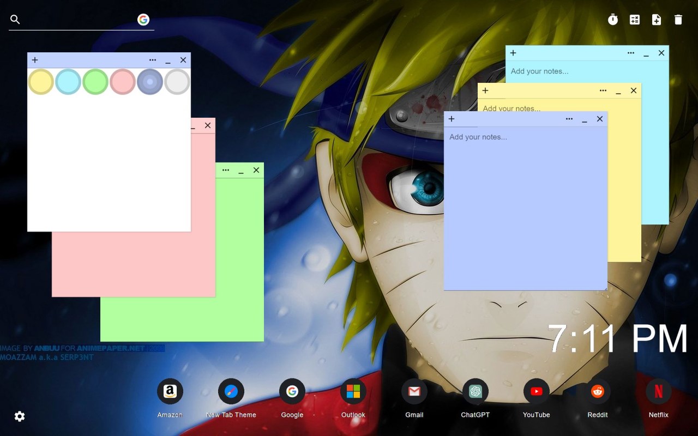Open the three-dot menu on the yellow note
698x436 pixels.
point(603,90)
